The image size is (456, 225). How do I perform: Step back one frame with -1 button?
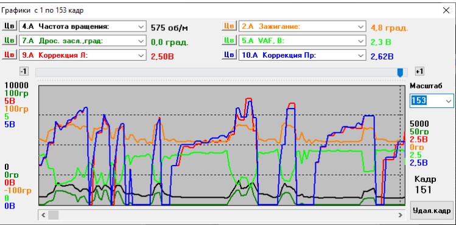[x=24, y=71]
